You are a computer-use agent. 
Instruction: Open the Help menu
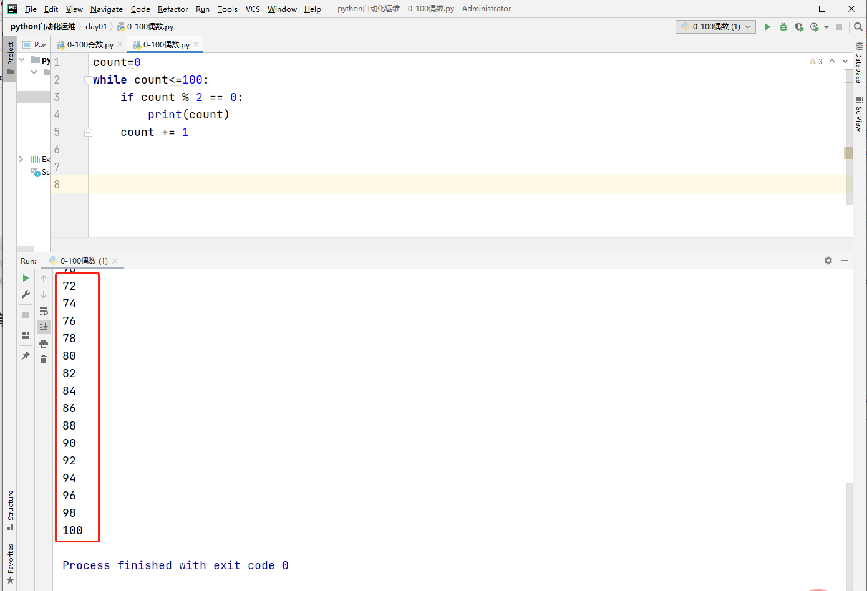pyautogui.click(x=312, y=9)
